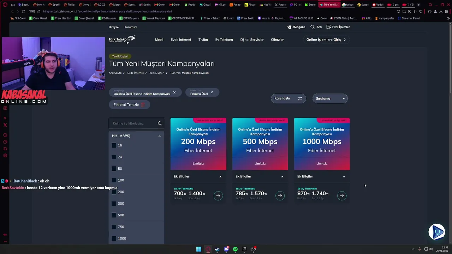
Task: Go to the 1000 Mbps offer arrow
Action: [x=342, y=195]
